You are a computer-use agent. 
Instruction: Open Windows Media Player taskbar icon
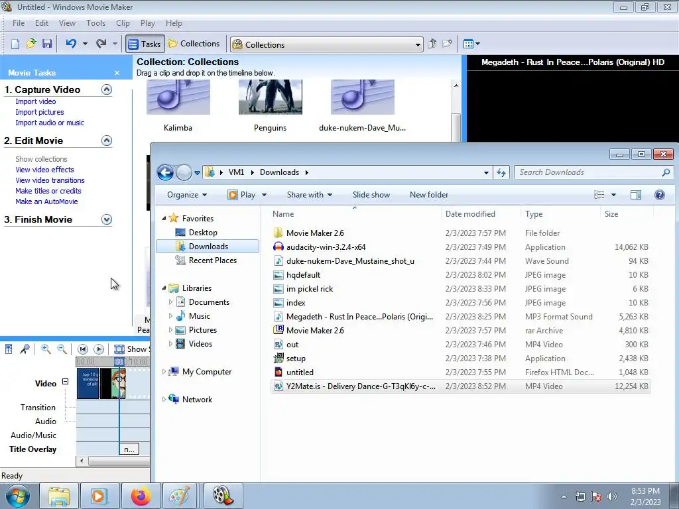pyautogui.click(x=99, y=496)
